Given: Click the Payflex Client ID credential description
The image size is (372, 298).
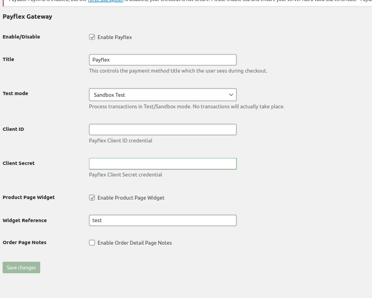Looking at the screenshot, I should pyautogui.click(x=121, y=141).
